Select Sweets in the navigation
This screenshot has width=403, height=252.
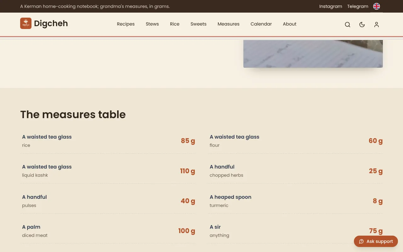198,24
